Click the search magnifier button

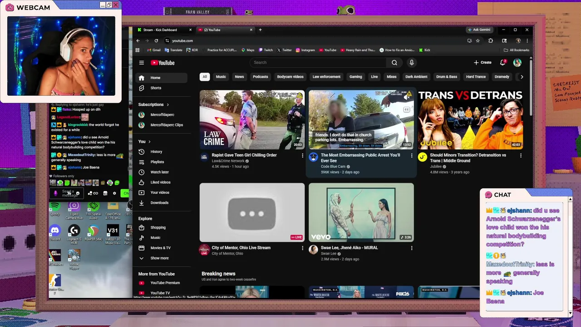pyautogui.click(x=394, y=63)
